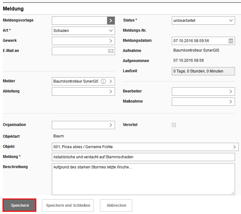
Task: Click the Meldungsvorlage arrow button
Action: [111, 21]
